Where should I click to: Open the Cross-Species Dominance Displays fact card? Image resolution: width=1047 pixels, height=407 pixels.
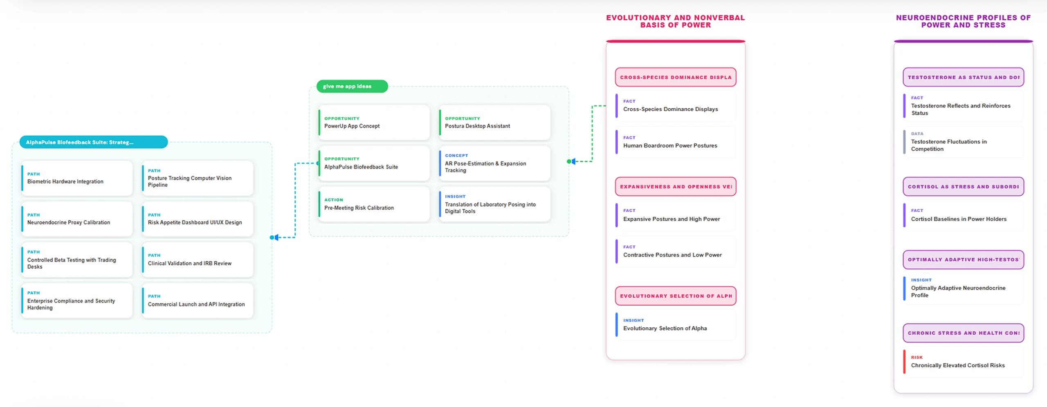coord(676,106)
